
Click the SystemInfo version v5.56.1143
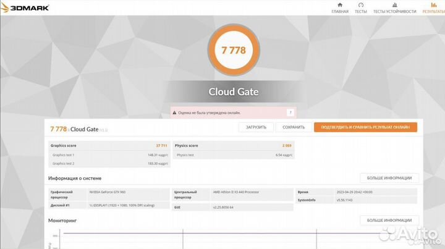(x=344, y=200)
